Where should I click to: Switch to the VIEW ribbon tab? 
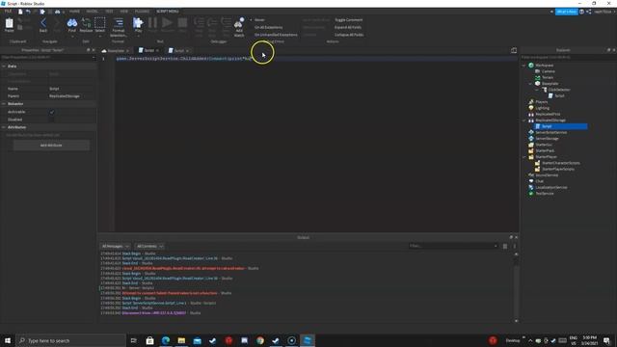(124, 12)
